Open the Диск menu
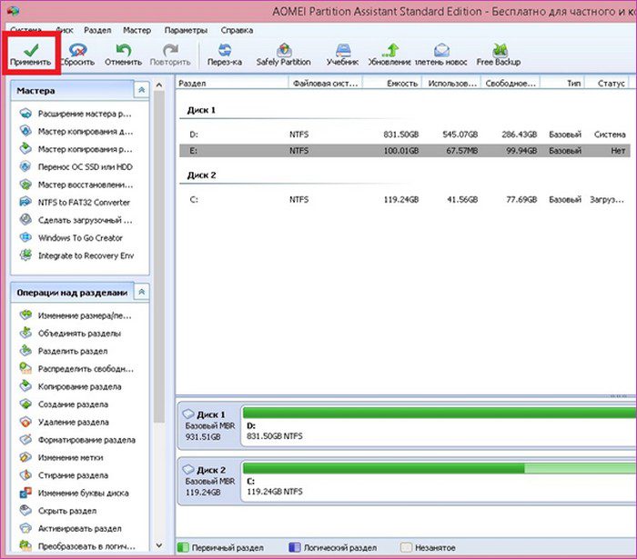 pos(65,30)
